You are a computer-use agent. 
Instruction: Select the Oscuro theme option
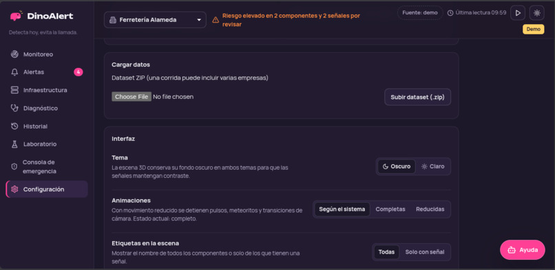pyautogui.click(x=397, y=166)
